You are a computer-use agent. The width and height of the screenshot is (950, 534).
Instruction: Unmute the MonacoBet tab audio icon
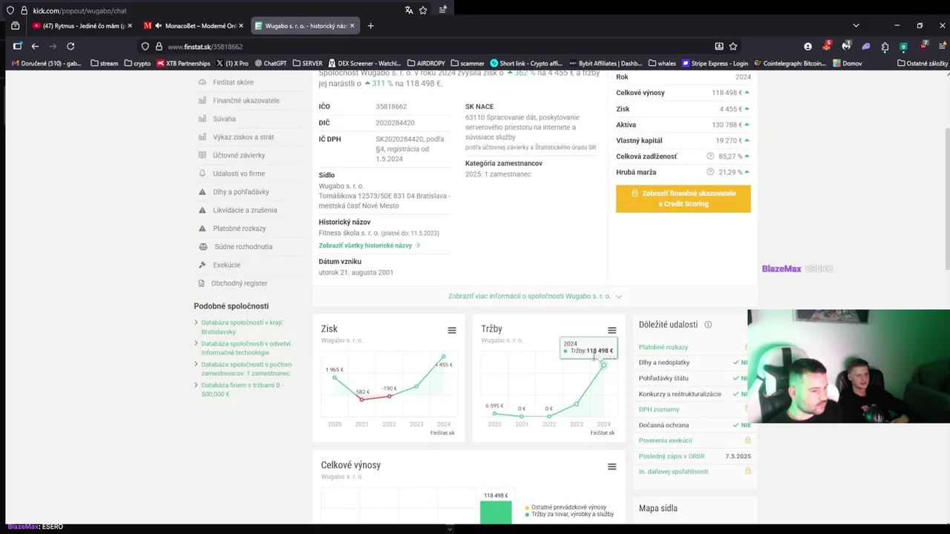pyautogui.click(x=158, y=26)
